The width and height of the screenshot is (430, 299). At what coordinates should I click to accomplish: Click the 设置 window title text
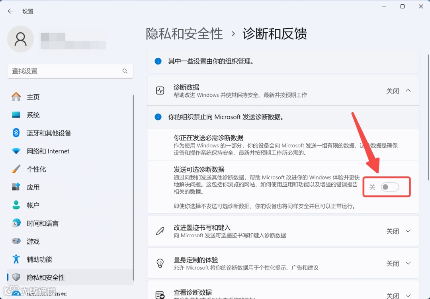[x=28, y=11]
